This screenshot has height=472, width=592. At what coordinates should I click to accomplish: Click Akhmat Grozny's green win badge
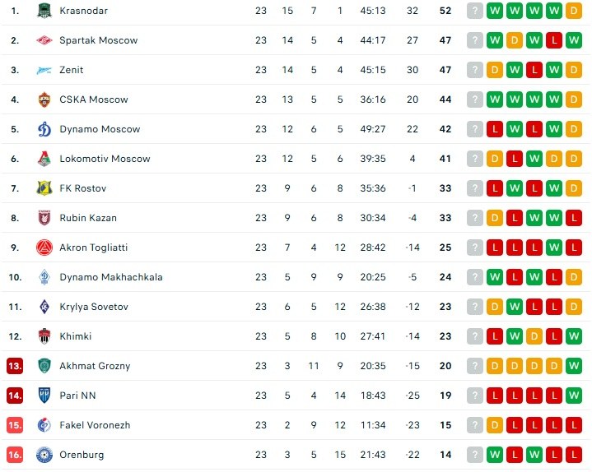tap(574, 366)
